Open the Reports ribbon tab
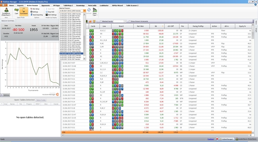Viewport: 258px width, 142px height. pyautogui.click(x=20, y=6)
